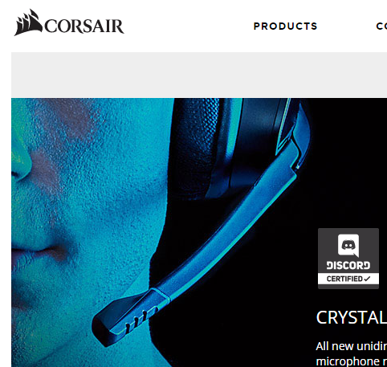The image size is (387, 367).
Task: Open the partially visible menu next to PRODUCTS
Action: 381,27
